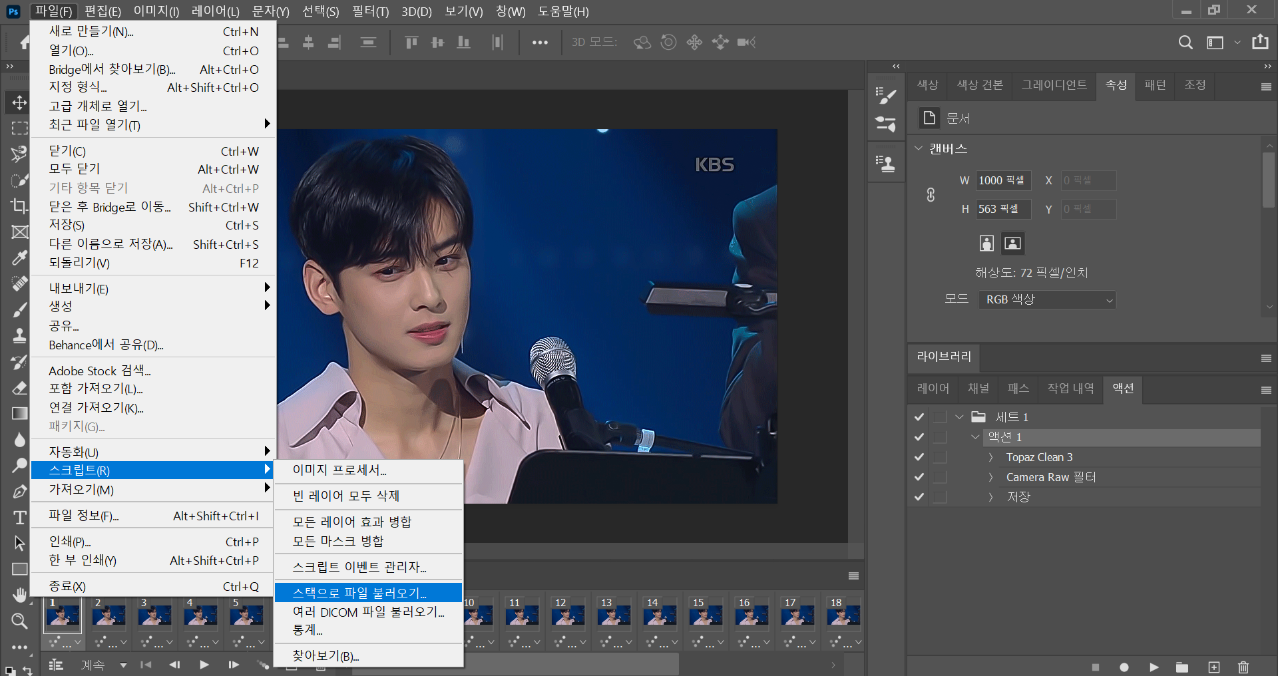Select the Zoom tool in the toolbar
Viewport: 1278px width, 676px height.
[x=19, y=621]
